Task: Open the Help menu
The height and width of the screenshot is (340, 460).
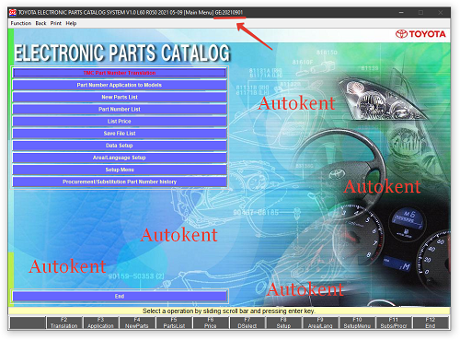Action: (x=71, y=23)
